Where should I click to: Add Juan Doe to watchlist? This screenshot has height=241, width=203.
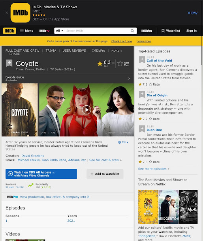[142, 129]
